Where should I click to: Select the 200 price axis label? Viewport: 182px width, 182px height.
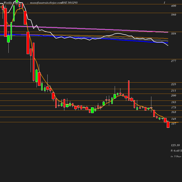click(x=173, y=95)
